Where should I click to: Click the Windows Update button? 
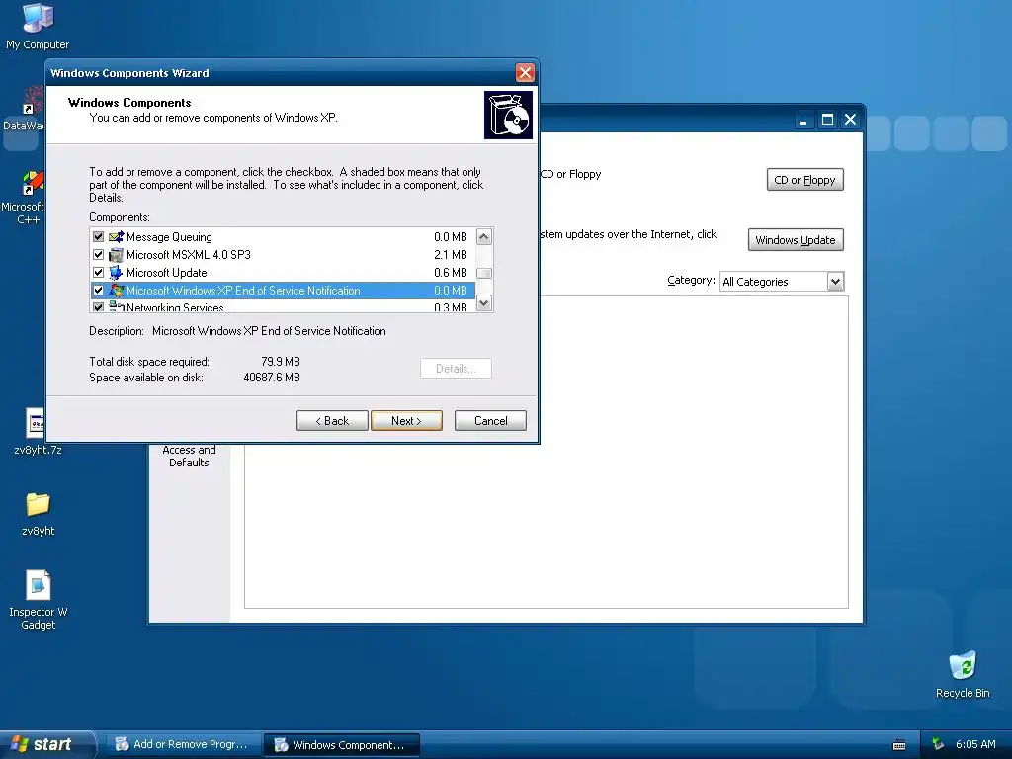pos(796,240)
